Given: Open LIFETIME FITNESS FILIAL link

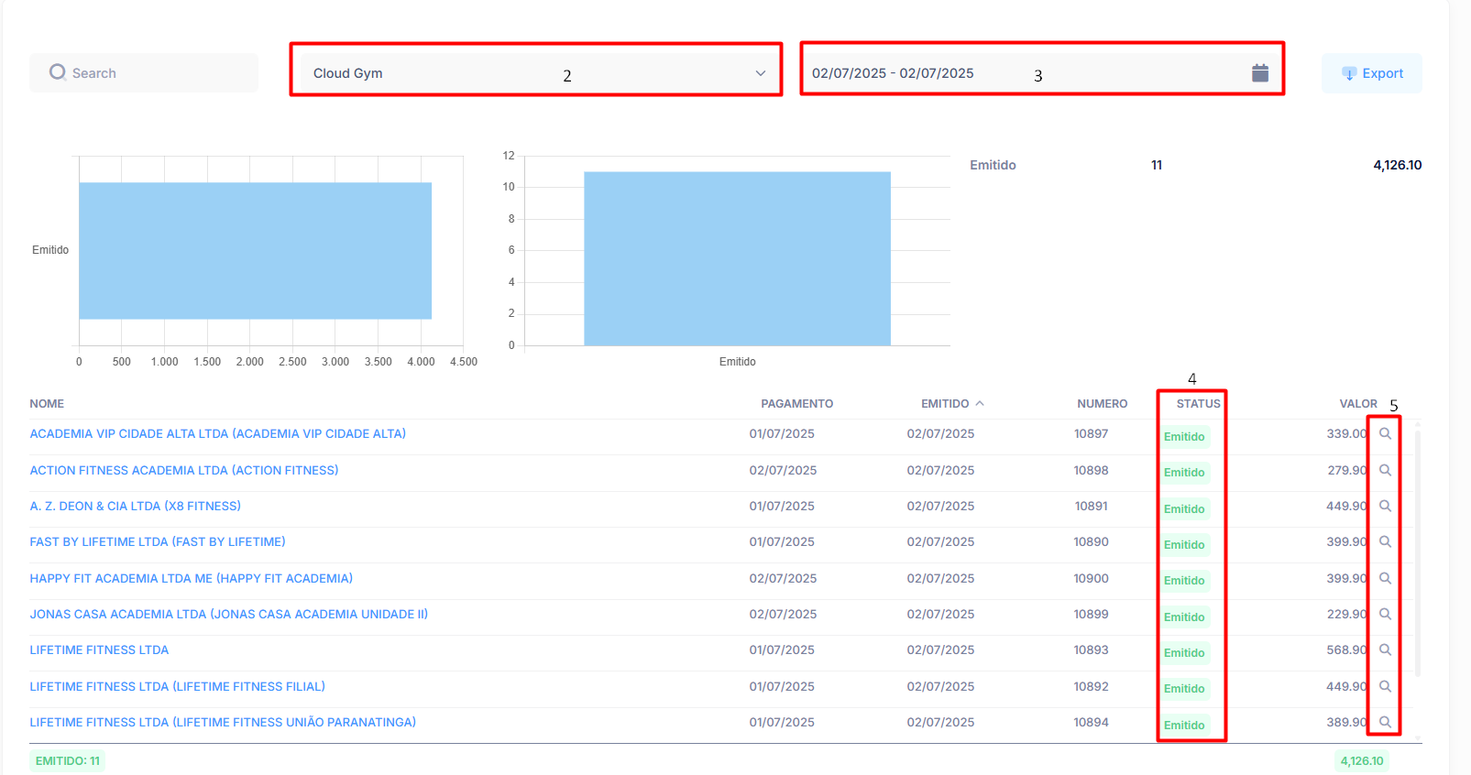Looking at the screenshot, I should [178, 686].
